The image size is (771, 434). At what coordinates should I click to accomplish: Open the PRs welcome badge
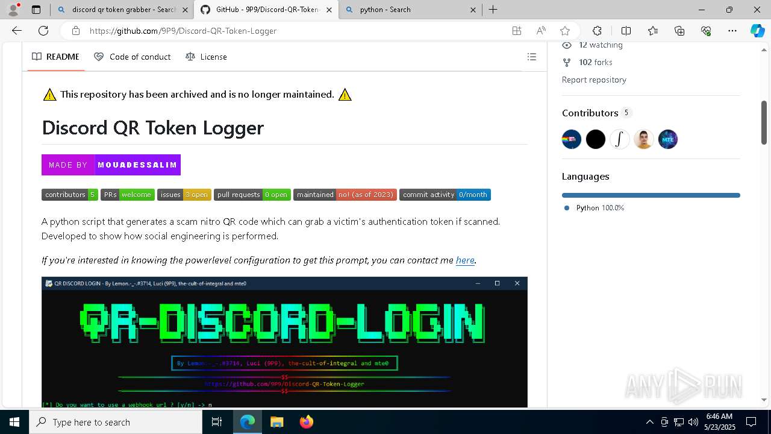128,195
